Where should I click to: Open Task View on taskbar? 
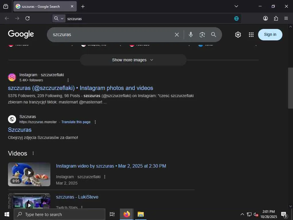(x=112, y=214)
